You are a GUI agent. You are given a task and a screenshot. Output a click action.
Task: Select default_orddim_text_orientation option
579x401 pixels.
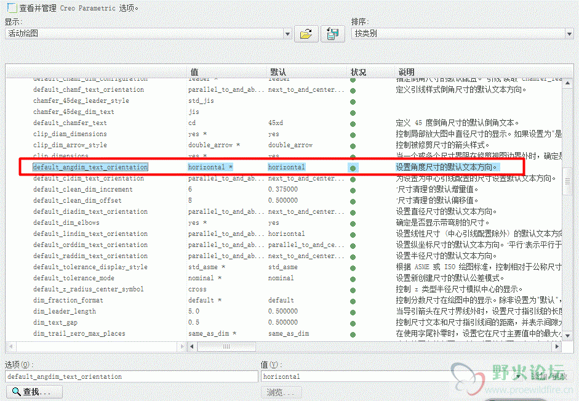pos(90,245)
